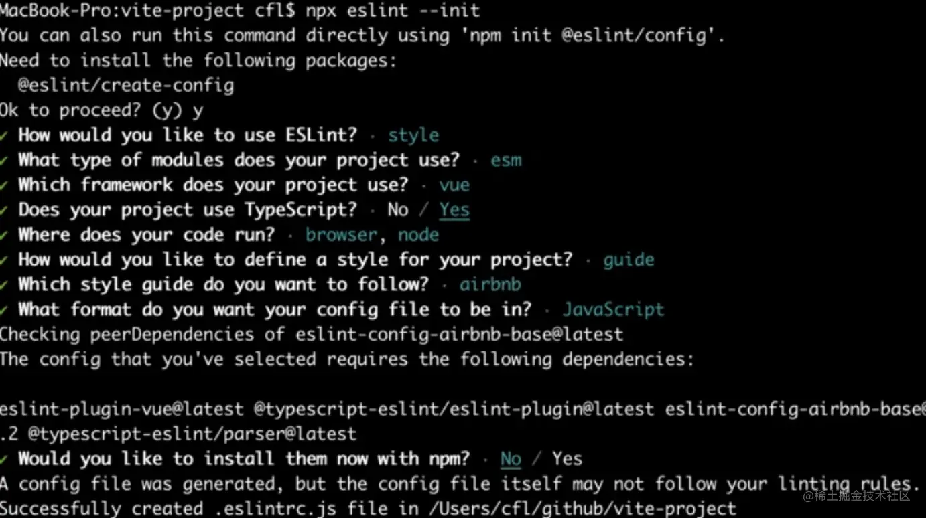Click the checkmark beside the TypeScript question
The height and width of the screenshot is (518, 926).
point(4,210)
